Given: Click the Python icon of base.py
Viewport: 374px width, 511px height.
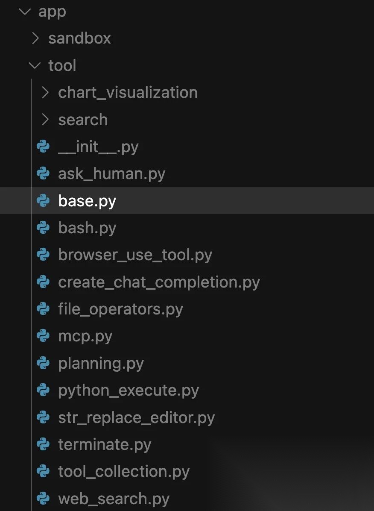Looking at the screenshot, I should [43, 200].
